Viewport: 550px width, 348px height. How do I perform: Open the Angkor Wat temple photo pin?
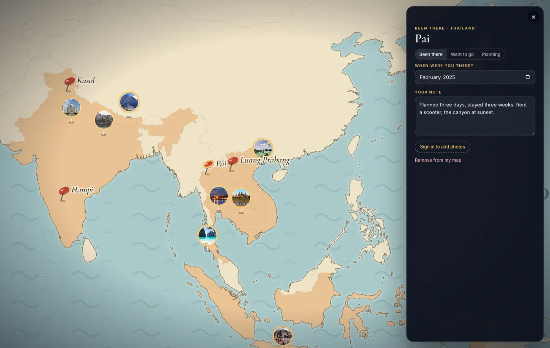(241, 198)
